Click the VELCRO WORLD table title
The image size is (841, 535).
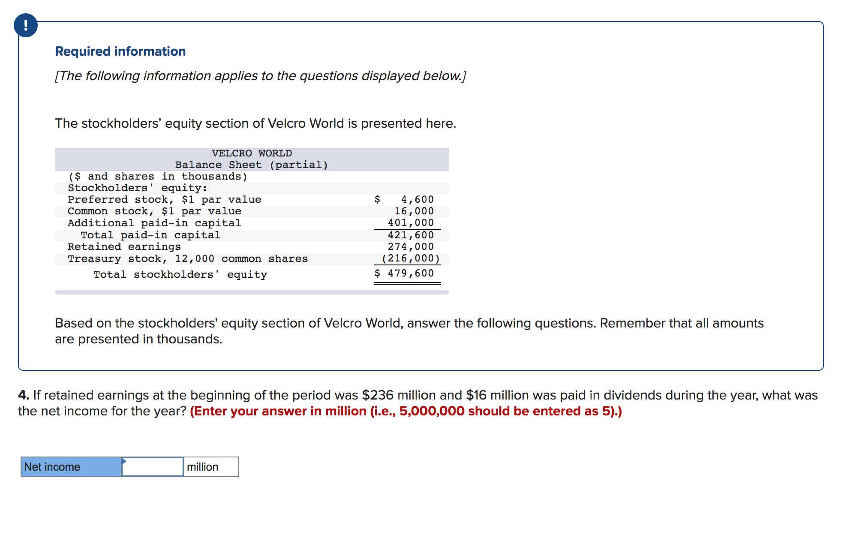point(252,153)
